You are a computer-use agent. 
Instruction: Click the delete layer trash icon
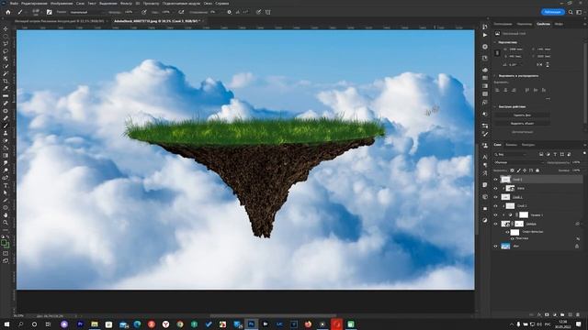(578, 315)
